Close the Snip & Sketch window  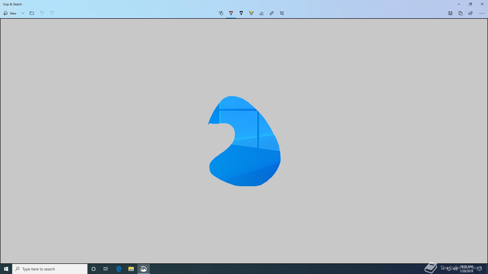coord(482,4)
